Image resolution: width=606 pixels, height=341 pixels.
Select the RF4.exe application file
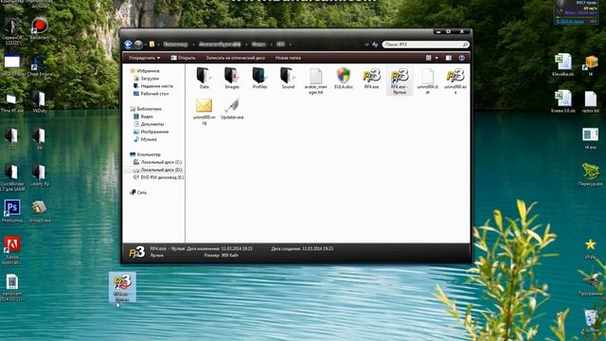(371, 78)
